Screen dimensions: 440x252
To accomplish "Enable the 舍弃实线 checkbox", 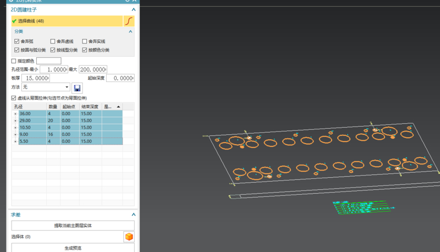I will coord(85,41).
